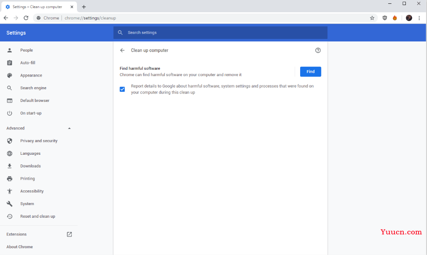Open the profile avatar in toolbar
Image resolution: width=427 pixels, height=255 pixels.
pyautogui.click(x=409, y=18)
